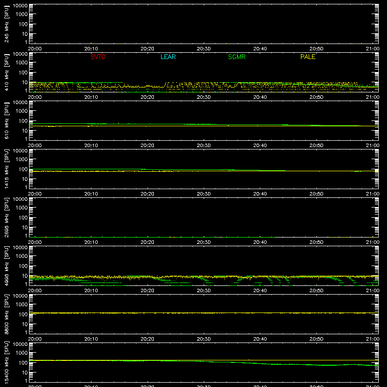Click the 1000 tick label on 410 MHz panel
This screenshot has width=387, height=387.
pos(22,63)
